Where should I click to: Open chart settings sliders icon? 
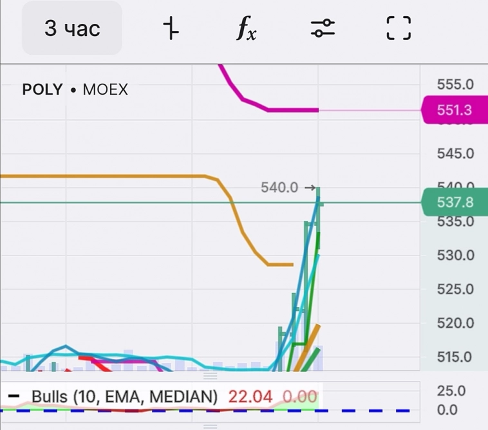coord(322,28)
